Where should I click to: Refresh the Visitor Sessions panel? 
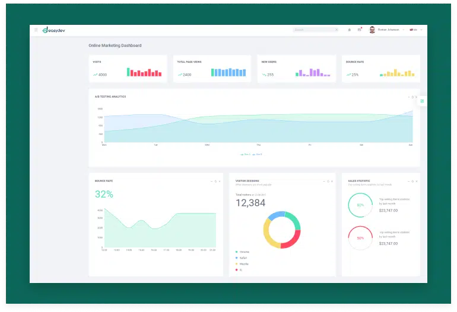[328, 181]
